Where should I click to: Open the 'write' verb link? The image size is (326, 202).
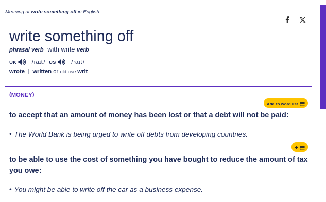68,49
